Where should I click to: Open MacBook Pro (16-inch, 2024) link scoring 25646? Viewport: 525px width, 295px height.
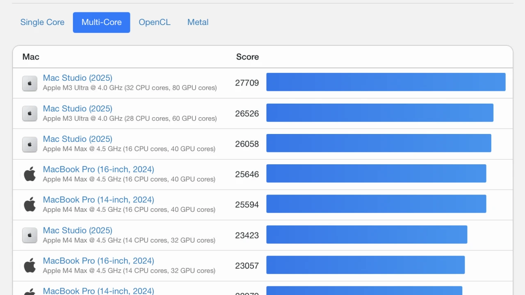point(98,169)
